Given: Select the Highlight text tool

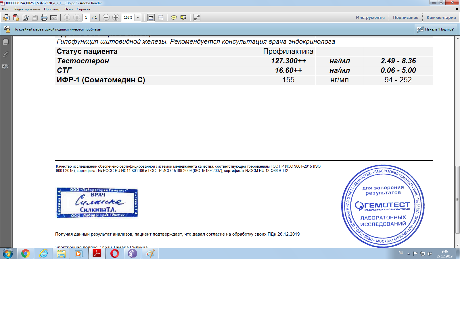Looking at the screenshot, I should (183, 18).
